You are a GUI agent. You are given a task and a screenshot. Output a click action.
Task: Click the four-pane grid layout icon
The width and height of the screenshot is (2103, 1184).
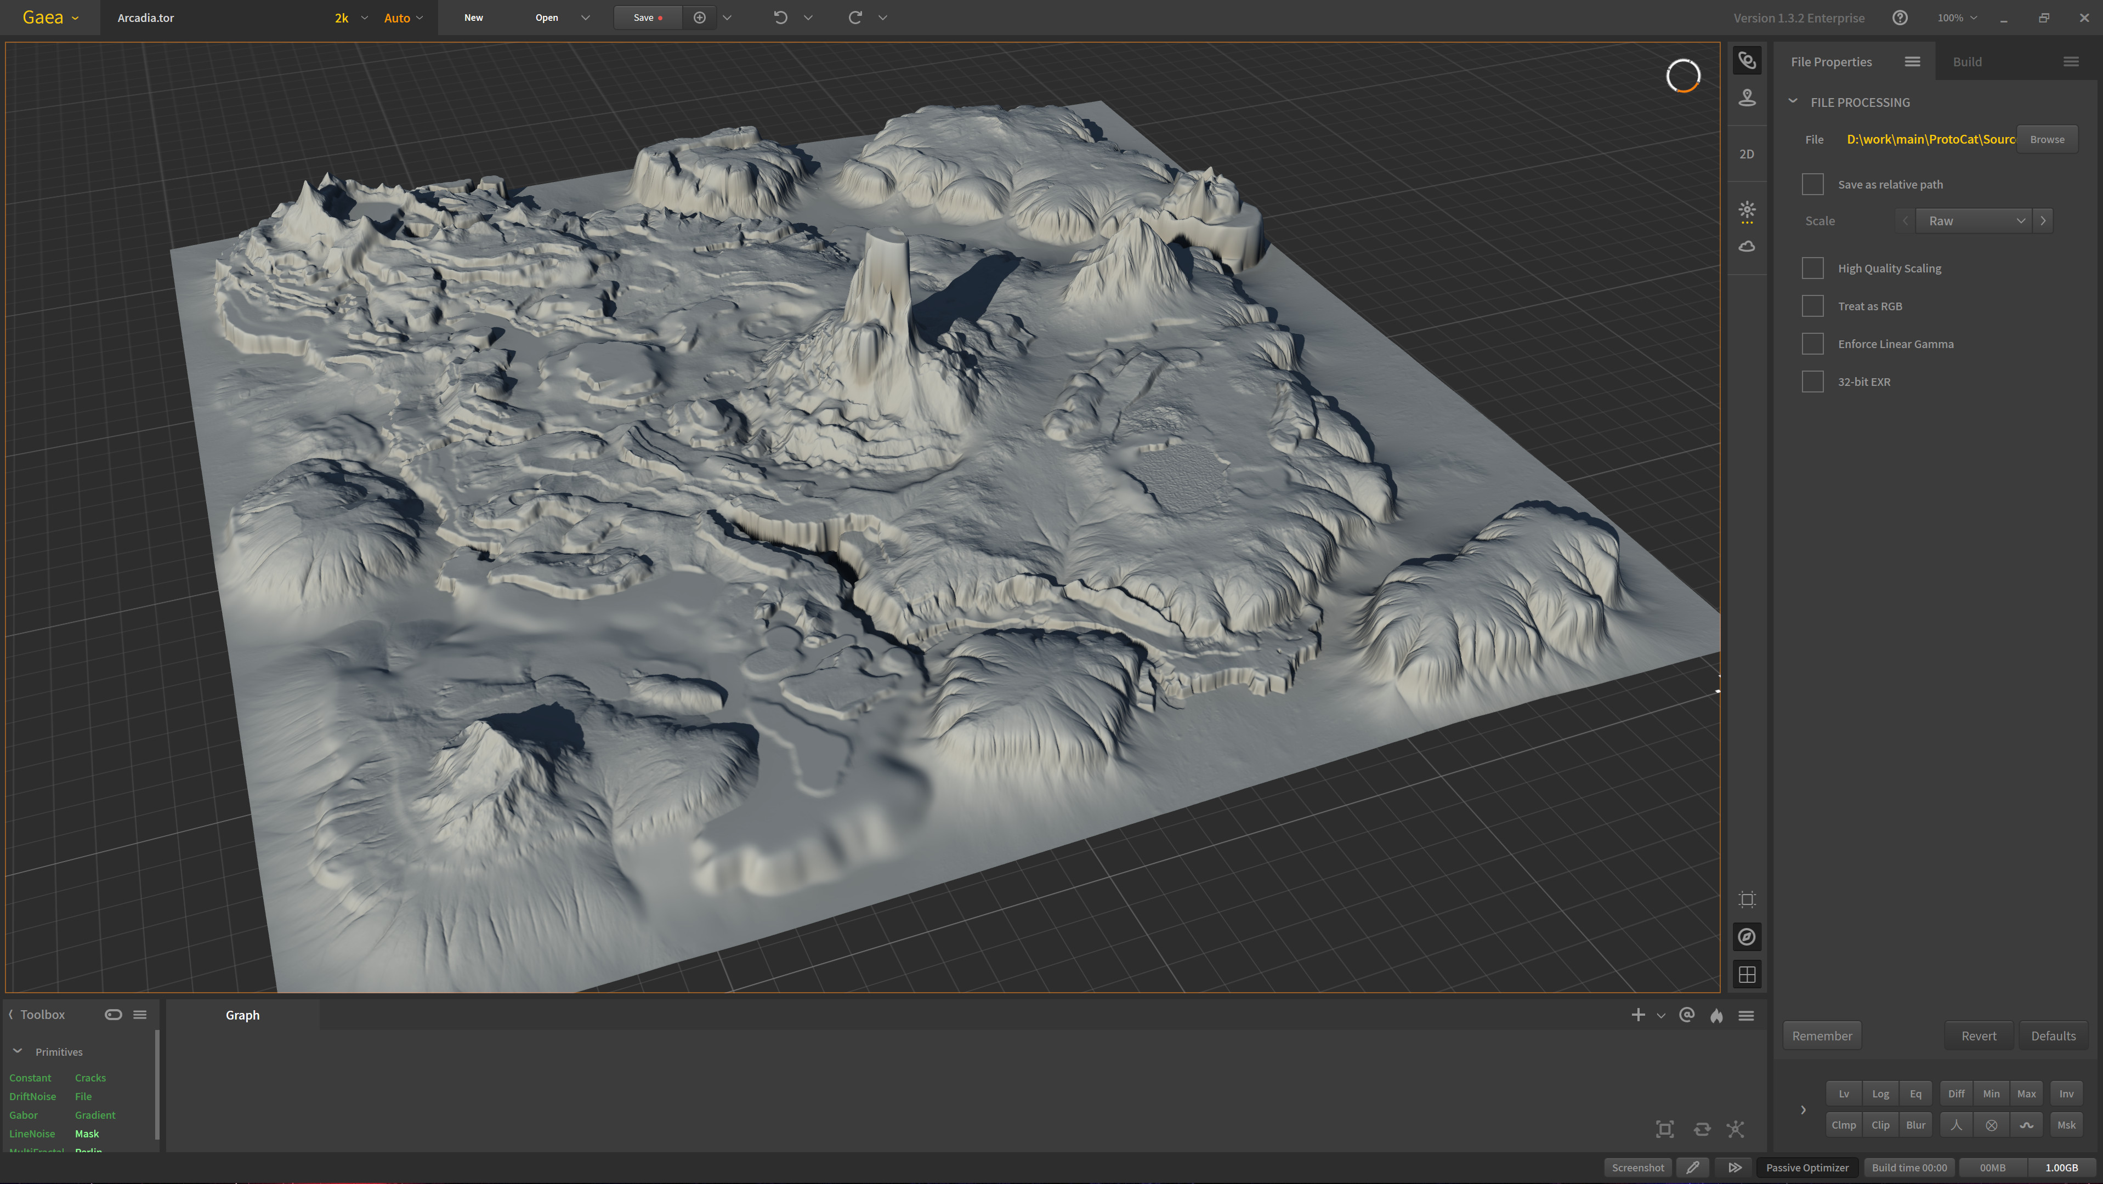(1746, 974)
